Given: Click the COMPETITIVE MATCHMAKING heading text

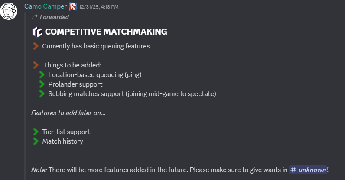Looking at the screenshot, I should (106, 32).
